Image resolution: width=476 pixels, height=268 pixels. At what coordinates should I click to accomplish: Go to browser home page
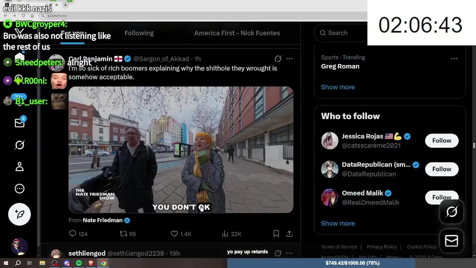click(32, 16)
